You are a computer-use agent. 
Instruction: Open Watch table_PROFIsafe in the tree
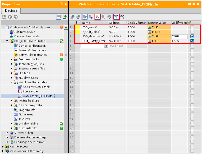coord(37,96)
